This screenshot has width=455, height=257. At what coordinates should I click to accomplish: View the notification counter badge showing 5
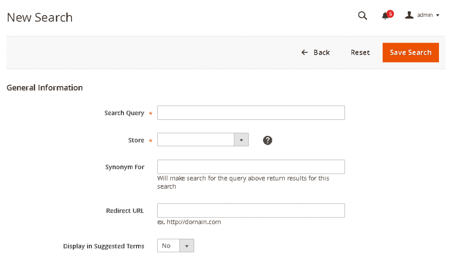coord(390,13)
